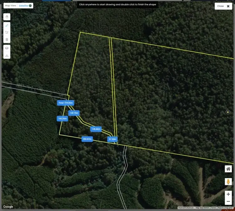Download the map with download icon
This screenshot has height=211, width=235.
[7, 55]
